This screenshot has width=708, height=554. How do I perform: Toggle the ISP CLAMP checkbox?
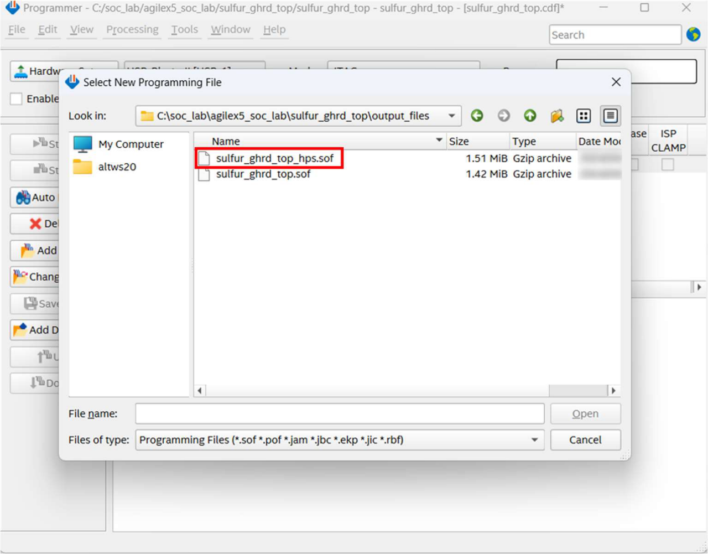[x=668, y=164]
